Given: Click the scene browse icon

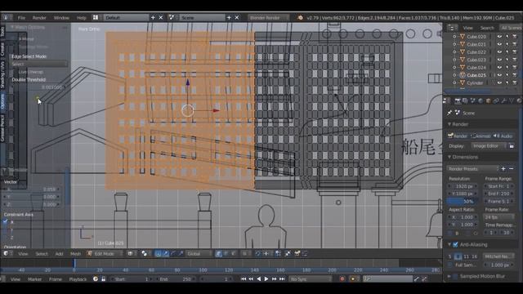Looking at the screenshot, I should click(172, 17).
